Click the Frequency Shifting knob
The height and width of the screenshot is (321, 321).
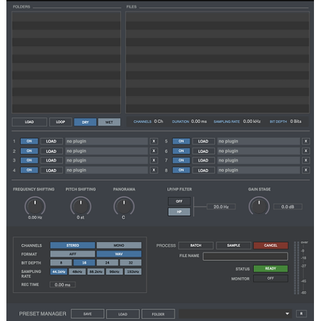point(35,206)
